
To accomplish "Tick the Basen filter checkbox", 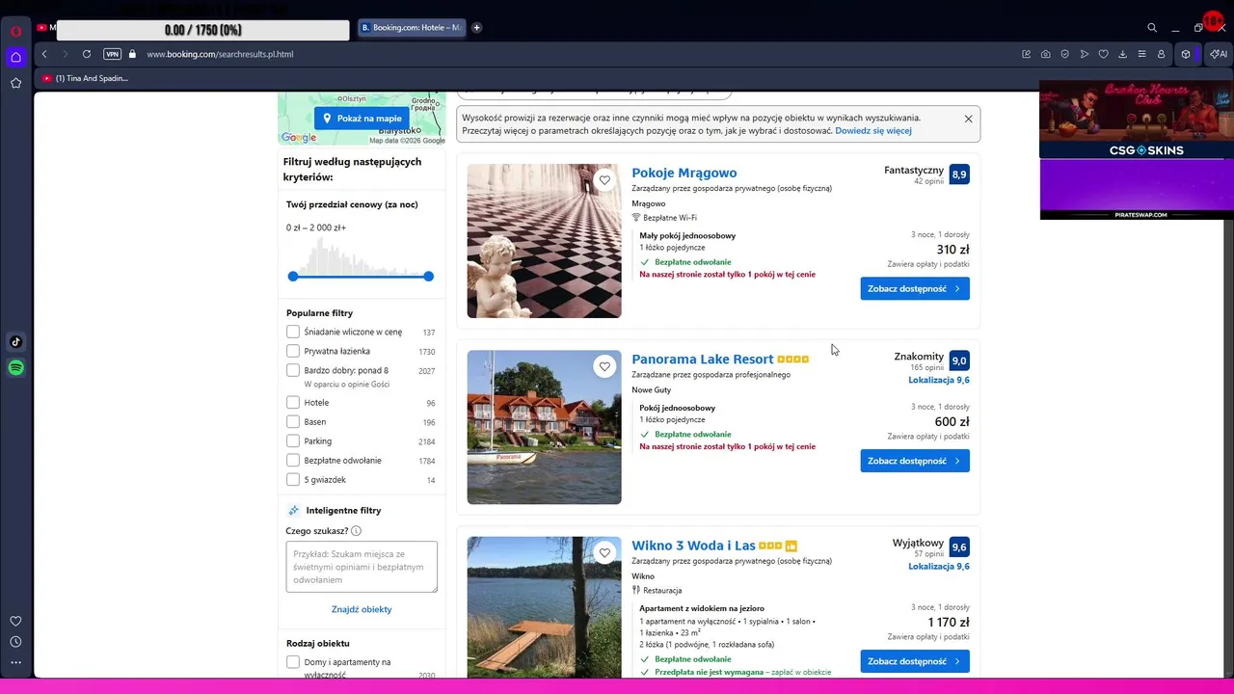I will click(x=293, y=421).
